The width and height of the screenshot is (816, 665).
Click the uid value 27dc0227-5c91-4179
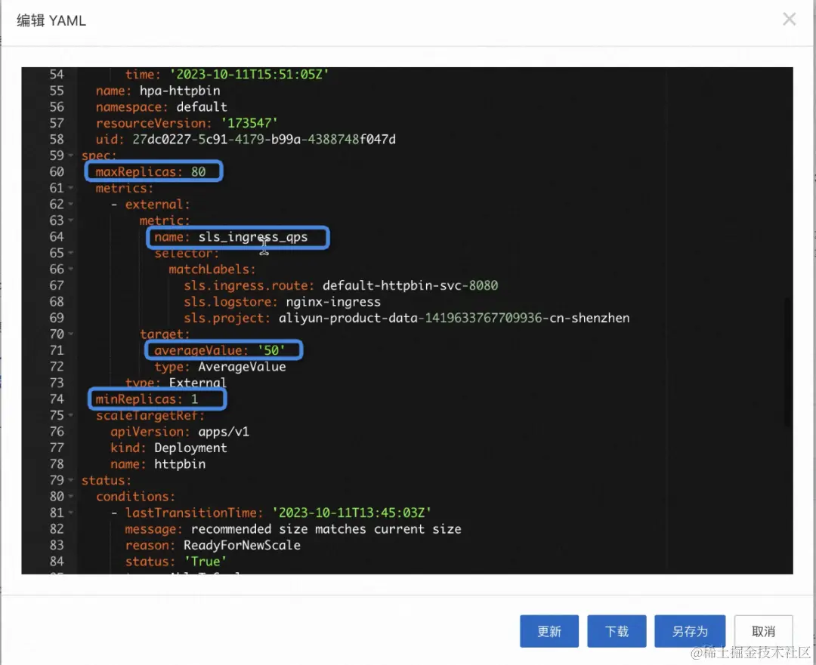(264, 140)
